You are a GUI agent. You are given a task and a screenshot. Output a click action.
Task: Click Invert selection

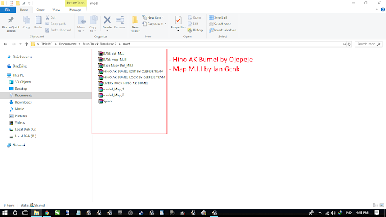[x=223, y=30]
